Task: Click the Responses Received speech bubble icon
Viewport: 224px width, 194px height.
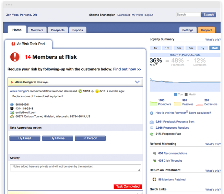Action: [x=151, y=128]
